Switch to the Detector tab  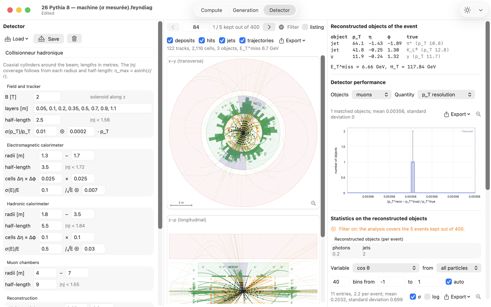coord(279,10)
